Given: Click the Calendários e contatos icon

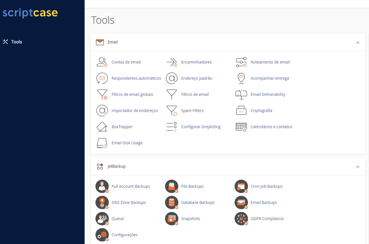Looking at the screenshot, I should tap(241, 127).
